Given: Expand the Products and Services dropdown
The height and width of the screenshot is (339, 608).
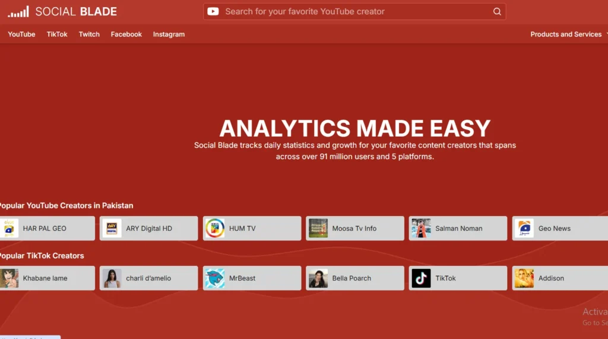Looking at the screenshot, I should pos(568,34).
